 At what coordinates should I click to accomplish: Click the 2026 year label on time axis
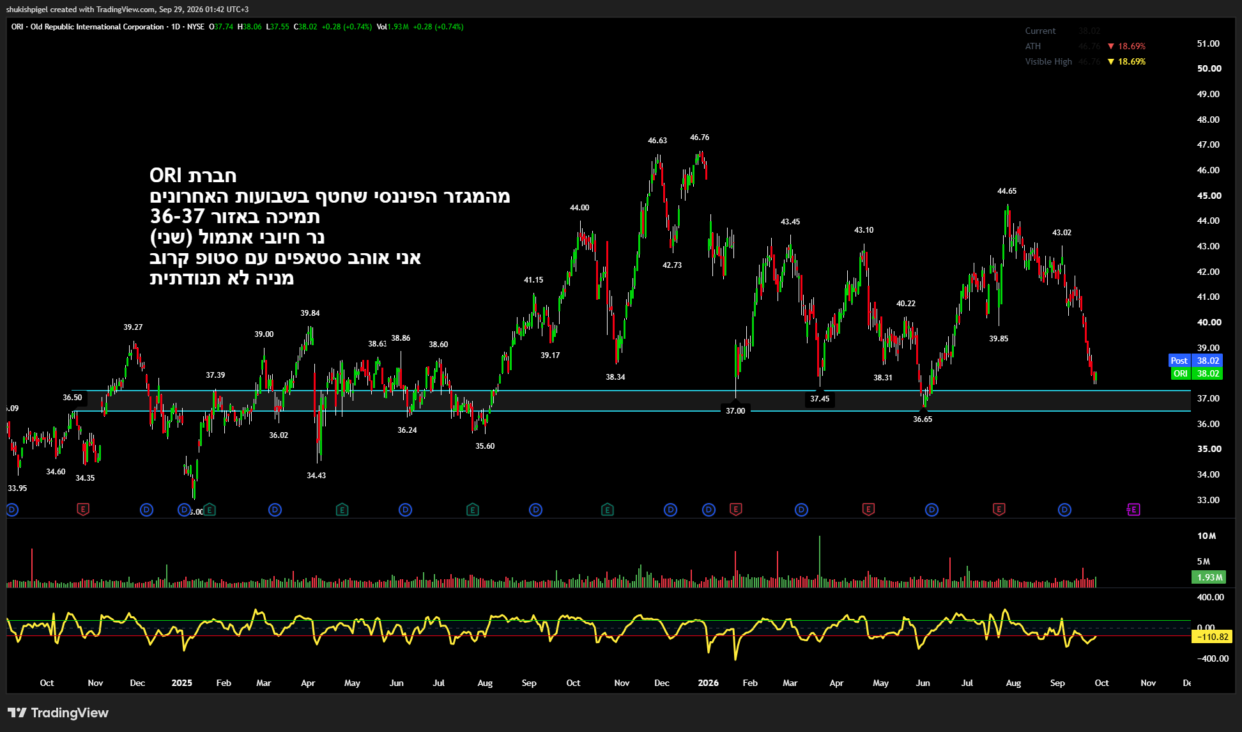tap(708, 683)
